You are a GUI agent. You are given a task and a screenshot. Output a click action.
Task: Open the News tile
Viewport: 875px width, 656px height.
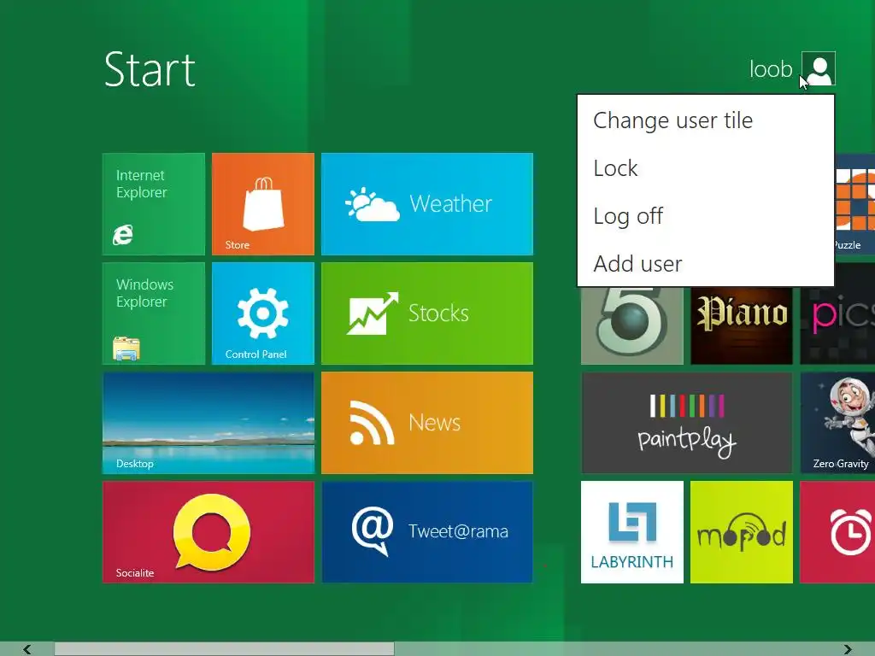tap(427, 423)
